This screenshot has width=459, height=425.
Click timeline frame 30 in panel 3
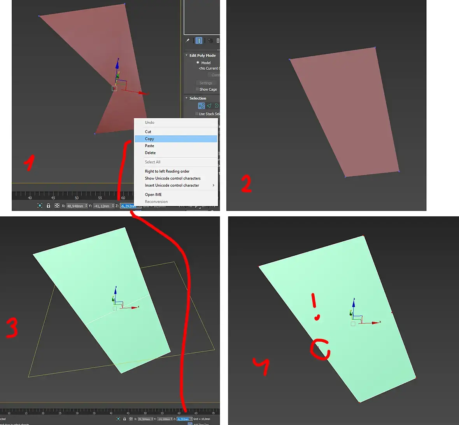pyautogui.click(x=77, y=413)
